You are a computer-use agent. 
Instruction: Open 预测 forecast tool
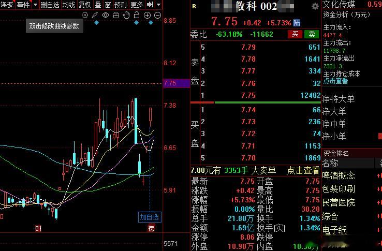121,4
